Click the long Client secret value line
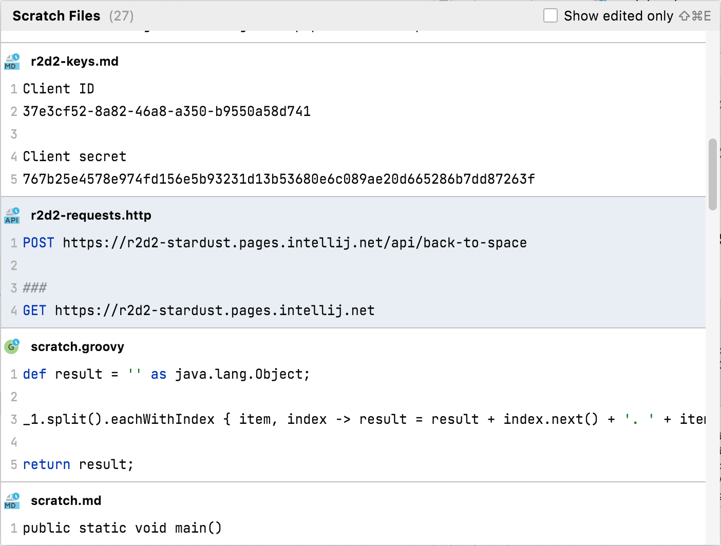Screen dimensions: 721x546 (279, 179)
